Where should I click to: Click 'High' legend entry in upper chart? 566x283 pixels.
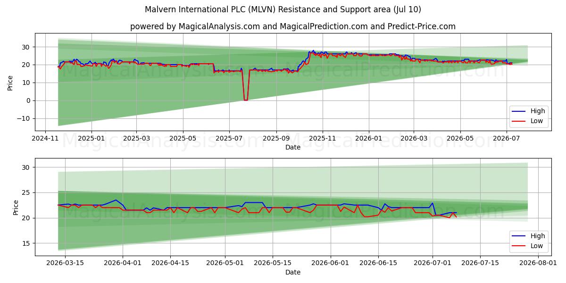coord(537,111)
